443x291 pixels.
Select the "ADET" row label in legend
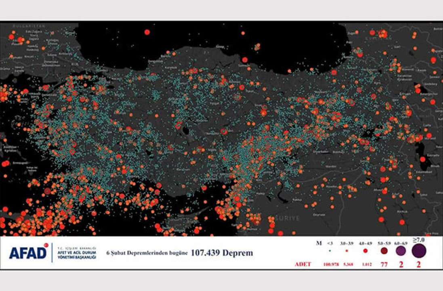(303, 264)
